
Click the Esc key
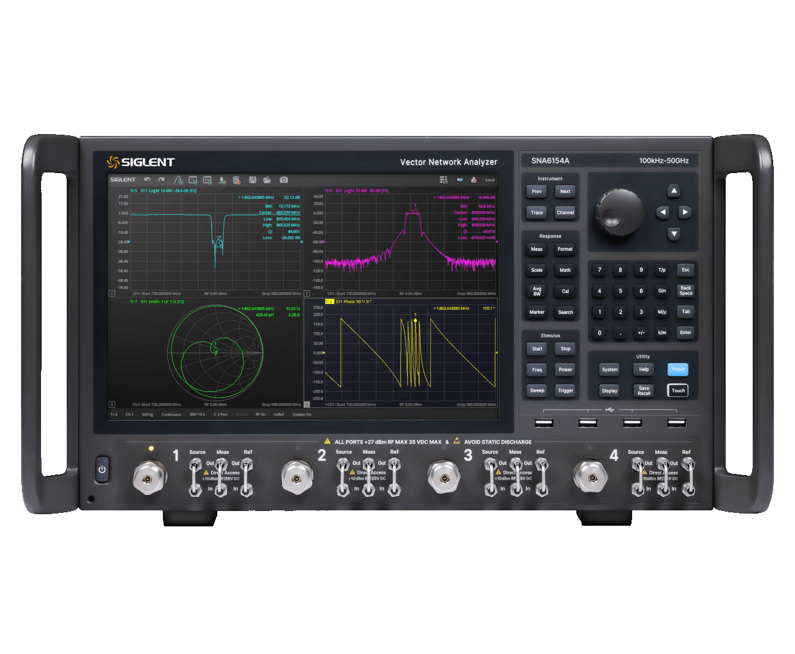[685, 270]
